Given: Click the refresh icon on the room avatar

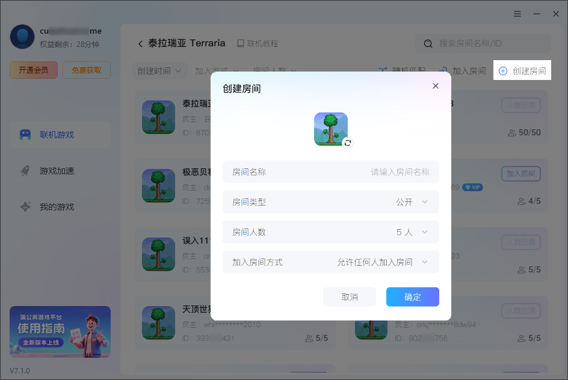Looking at the screenshot, I should click(x=348, y=143).
